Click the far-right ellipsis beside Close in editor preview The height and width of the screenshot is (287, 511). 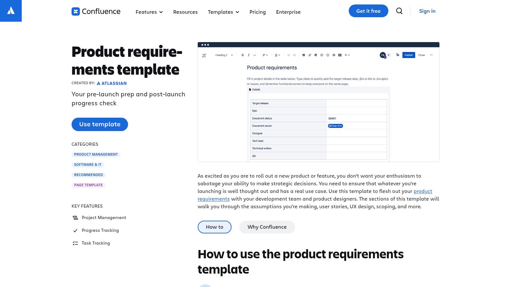431,55
